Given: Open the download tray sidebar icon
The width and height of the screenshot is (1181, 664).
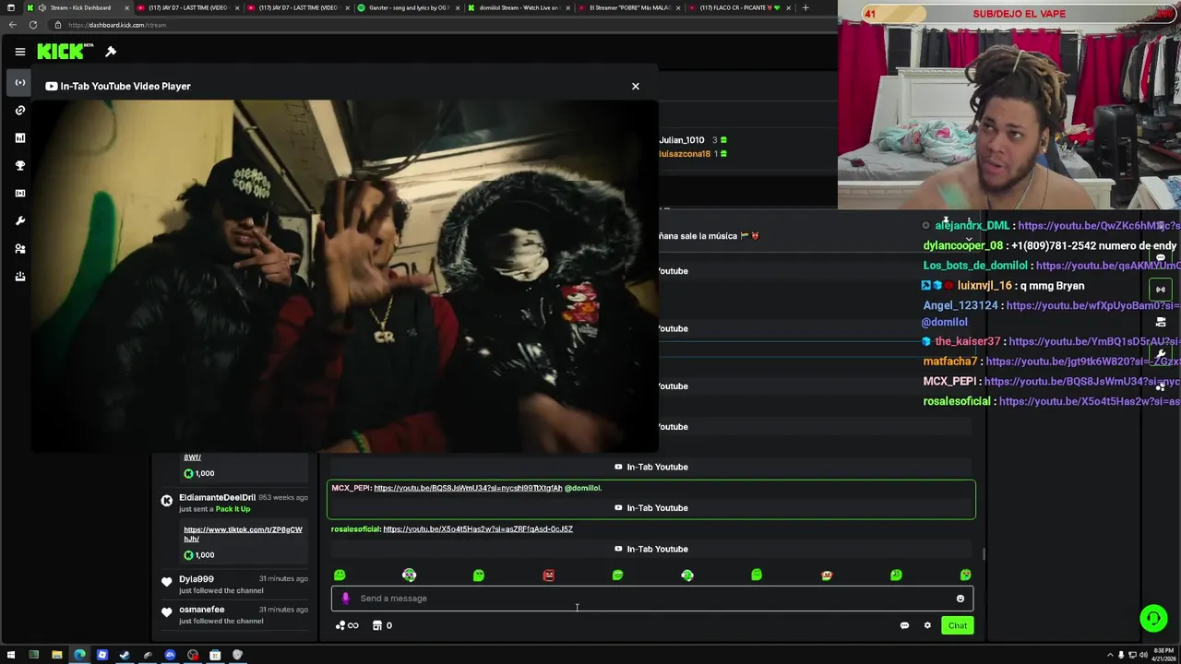Looking at the screenshot, I should pos(19,277).
